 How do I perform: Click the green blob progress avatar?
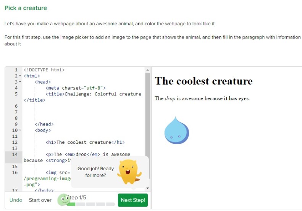62,200
